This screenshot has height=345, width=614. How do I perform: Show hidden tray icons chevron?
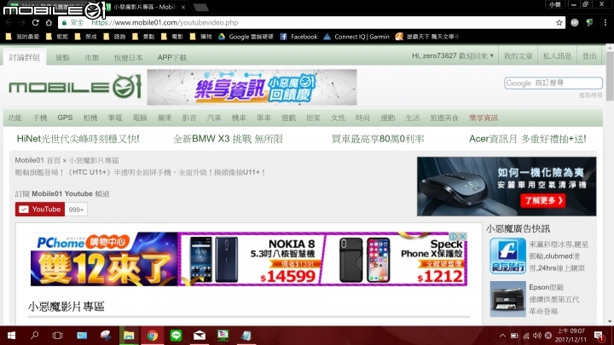click(x=502, y=336)
